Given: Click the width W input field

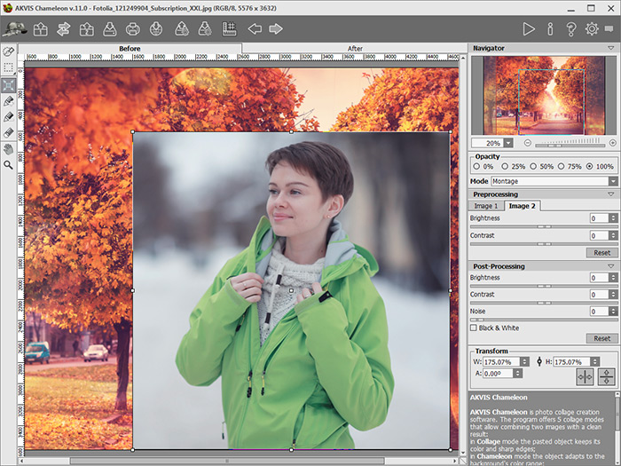Looking at the screenshot, I should 501,361.
